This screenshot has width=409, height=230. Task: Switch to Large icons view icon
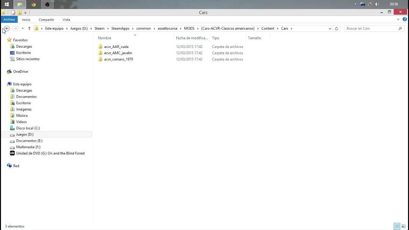point(404,226)
